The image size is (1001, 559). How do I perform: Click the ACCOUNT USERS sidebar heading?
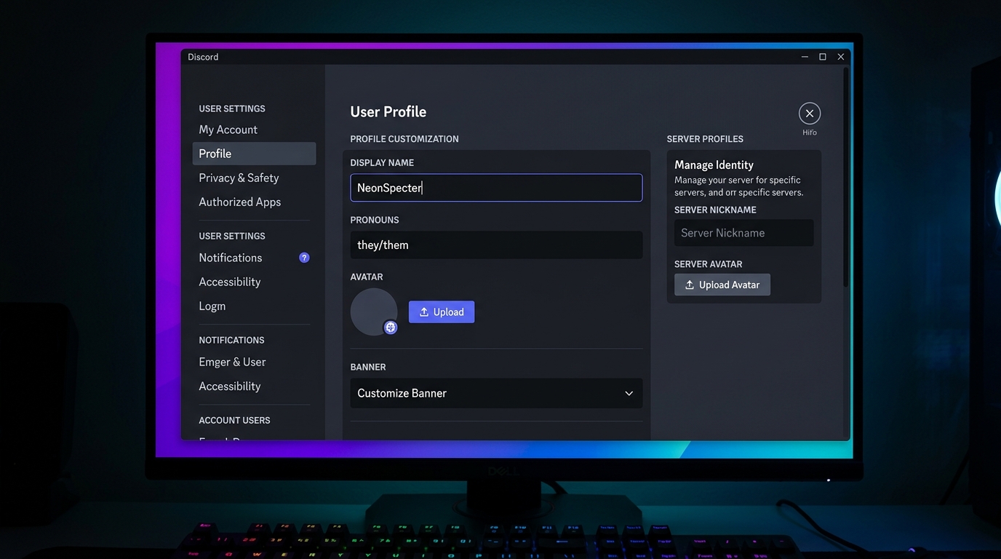click(234, 421)
